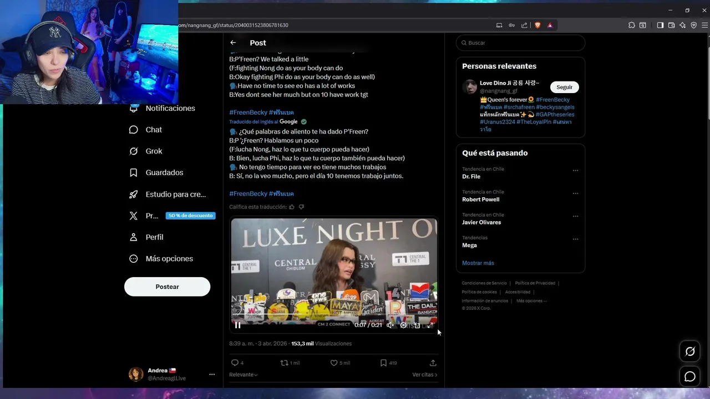710x399 pixels.
Task: Click #FreenBecky hashtag in translated text
Action: pyautogui.click(x=248, y=193)
